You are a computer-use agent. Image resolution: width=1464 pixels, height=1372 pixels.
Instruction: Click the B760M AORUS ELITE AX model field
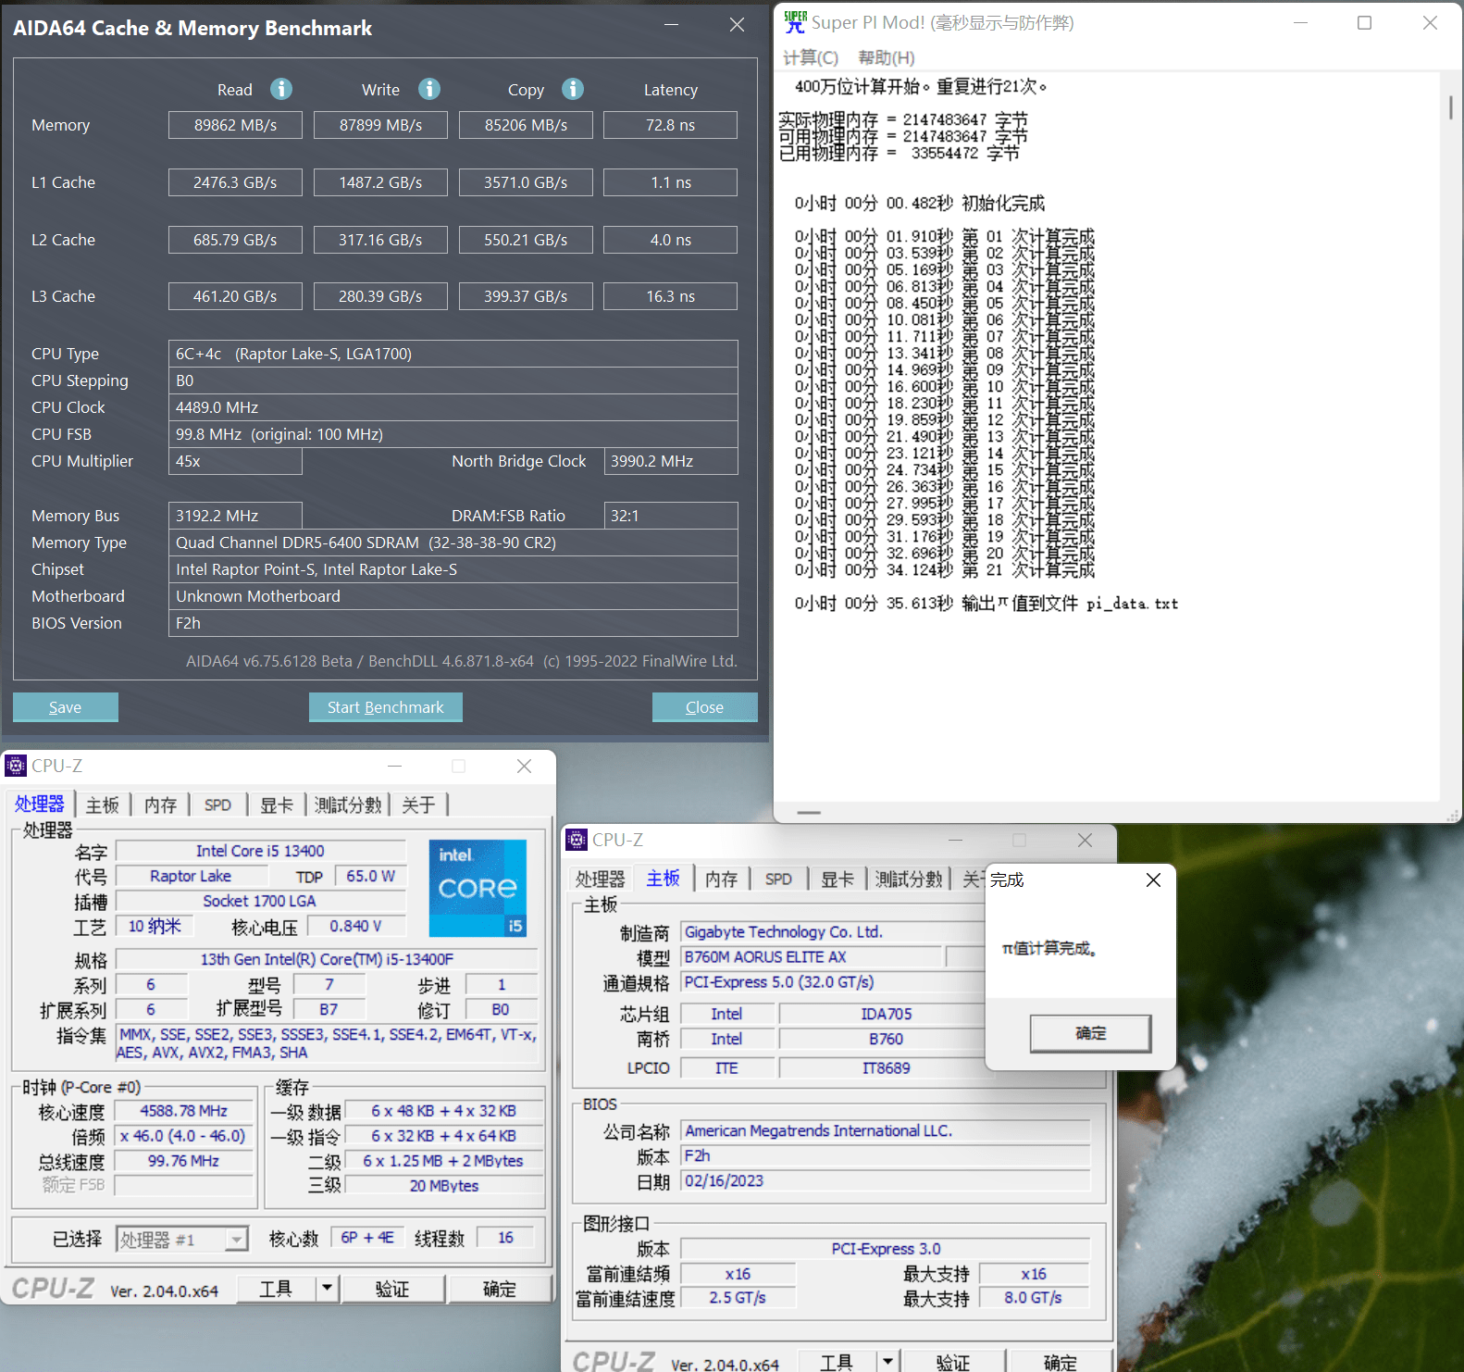[811, 957]
